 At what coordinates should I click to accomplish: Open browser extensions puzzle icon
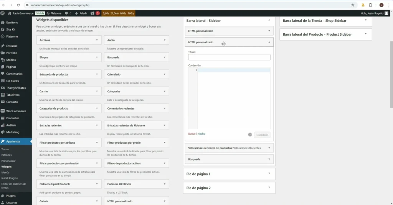370,5
